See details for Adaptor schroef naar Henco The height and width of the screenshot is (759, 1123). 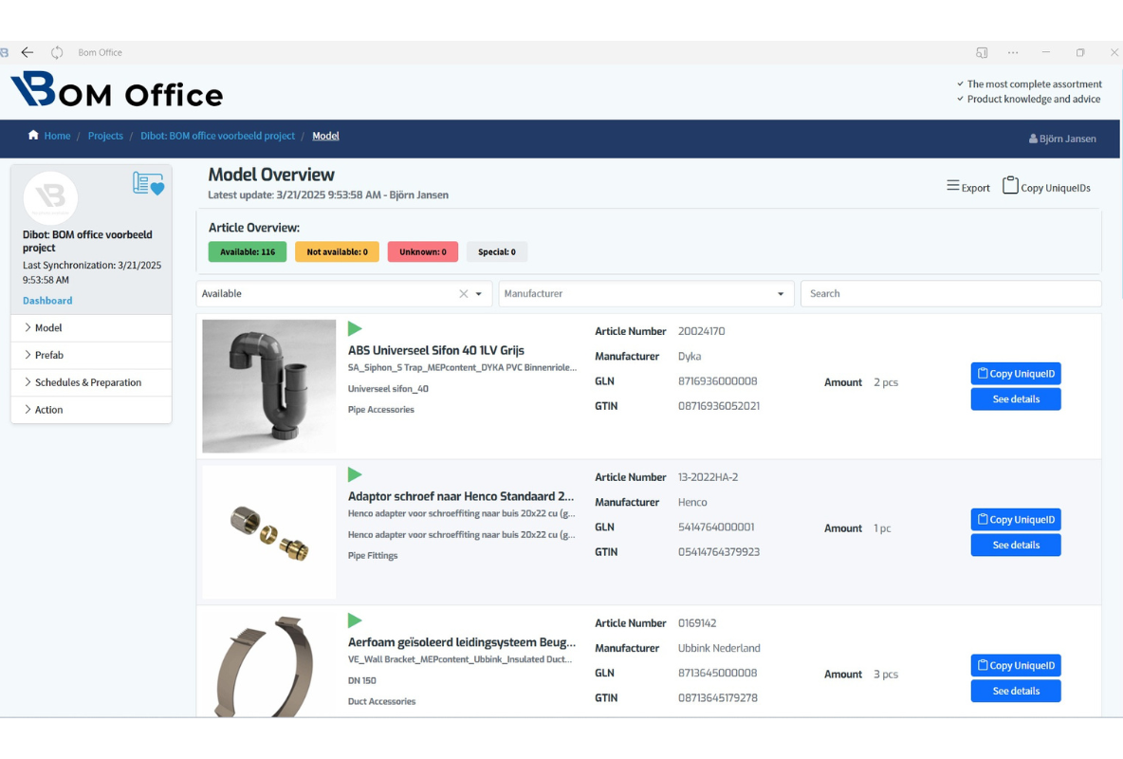[x=1016, y=546]
